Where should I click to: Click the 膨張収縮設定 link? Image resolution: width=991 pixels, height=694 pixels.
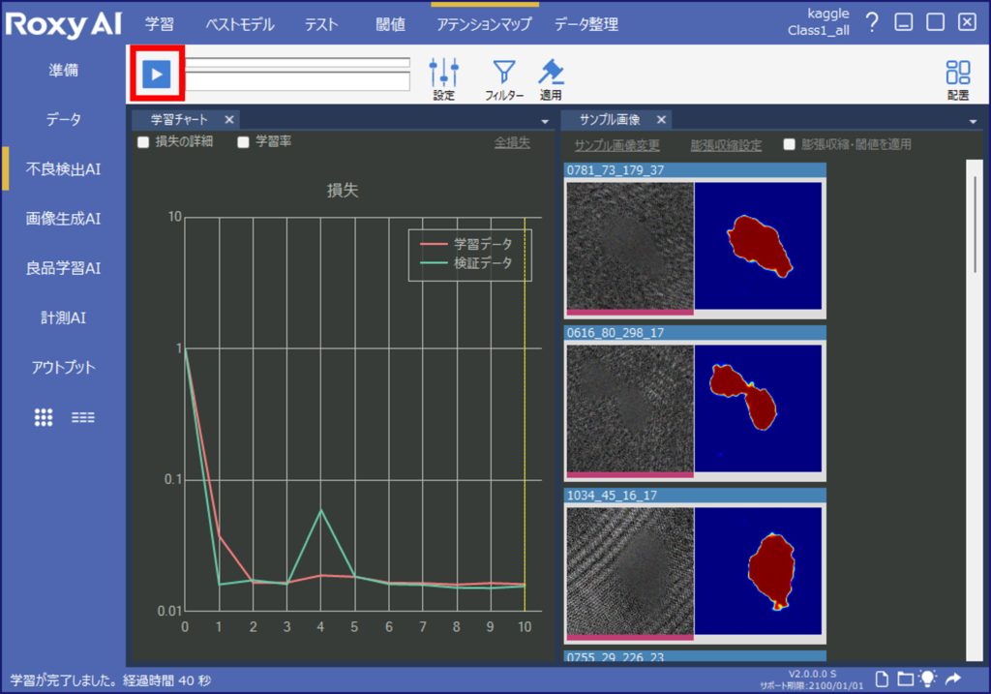coord(726,145)
